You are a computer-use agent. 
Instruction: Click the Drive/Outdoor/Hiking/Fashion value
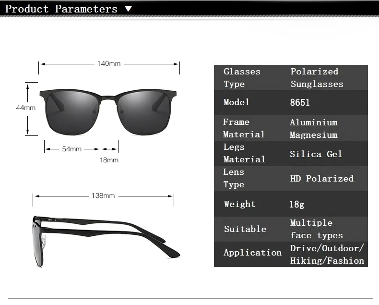pyautogui.click(x=327, y=255)
